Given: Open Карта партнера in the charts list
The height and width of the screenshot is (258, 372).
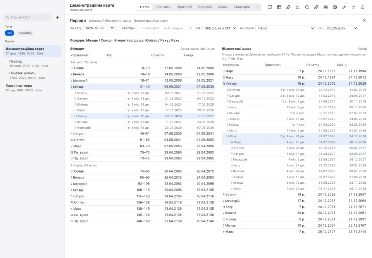Looking at the screenshot, I should coord(32,88).
